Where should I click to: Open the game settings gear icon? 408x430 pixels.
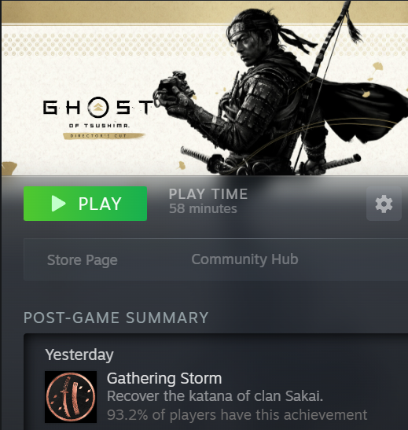tap(384, 204)
